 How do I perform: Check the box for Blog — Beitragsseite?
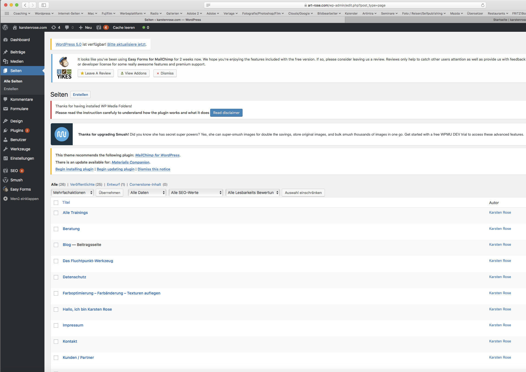coord(56,245)
